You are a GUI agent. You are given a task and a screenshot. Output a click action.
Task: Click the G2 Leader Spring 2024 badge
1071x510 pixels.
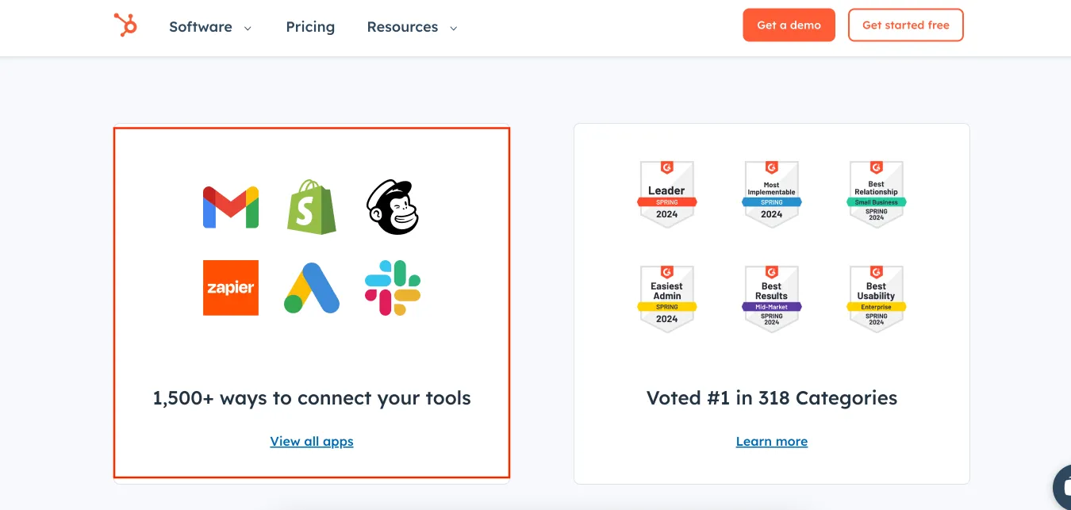click(666, 194)
